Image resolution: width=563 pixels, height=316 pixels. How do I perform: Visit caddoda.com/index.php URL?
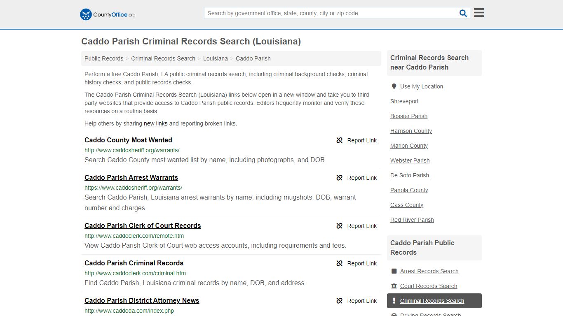(x=129, y=311)
